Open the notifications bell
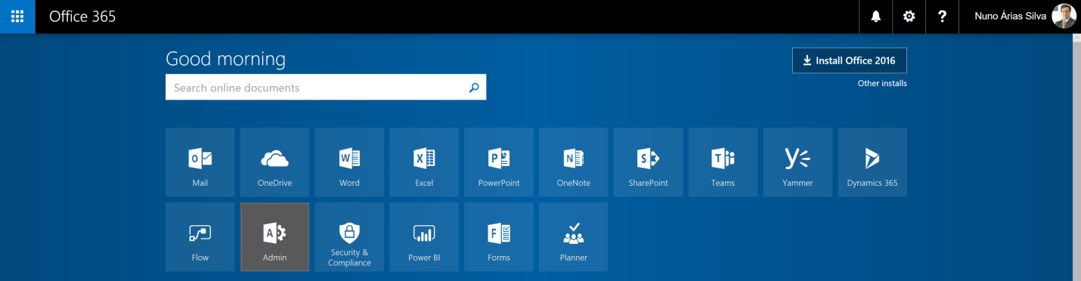 (x=876, y=17)
